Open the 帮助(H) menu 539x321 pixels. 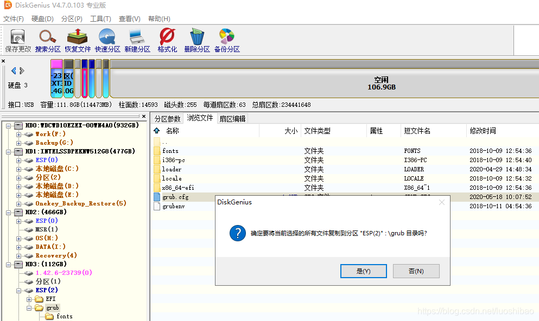click(x=159, y=19)
